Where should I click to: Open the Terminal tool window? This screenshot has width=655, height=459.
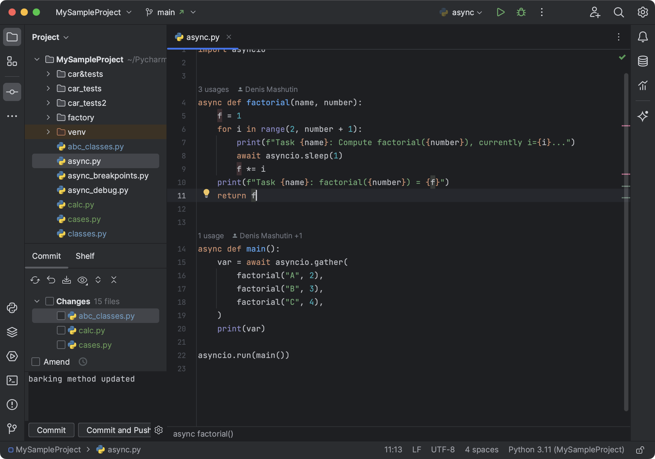point(12,380)
